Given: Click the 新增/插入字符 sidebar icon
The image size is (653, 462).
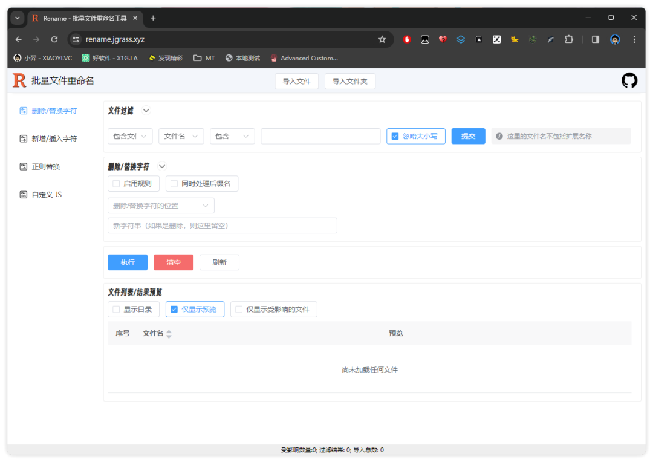Looking at the screenshot, I should click(x=24, y=138).
